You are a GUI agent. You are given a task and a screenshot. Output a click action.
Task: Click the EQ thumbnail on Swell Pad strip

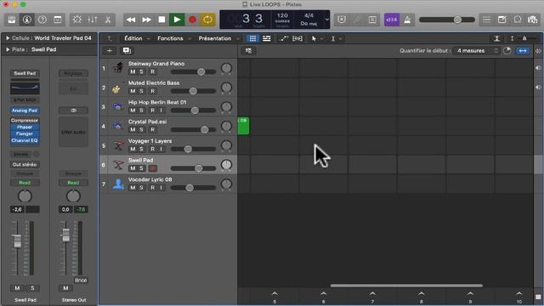pos(25,88)
